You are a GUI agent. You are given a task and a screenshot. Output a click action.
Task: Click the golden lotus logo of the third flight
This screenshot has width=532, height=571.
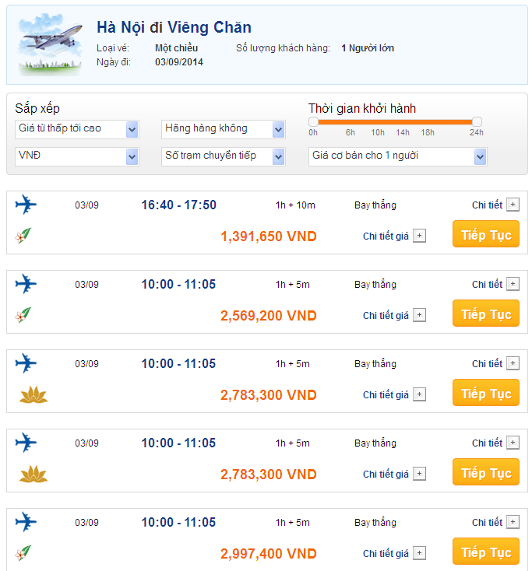(x=33, y=394)
